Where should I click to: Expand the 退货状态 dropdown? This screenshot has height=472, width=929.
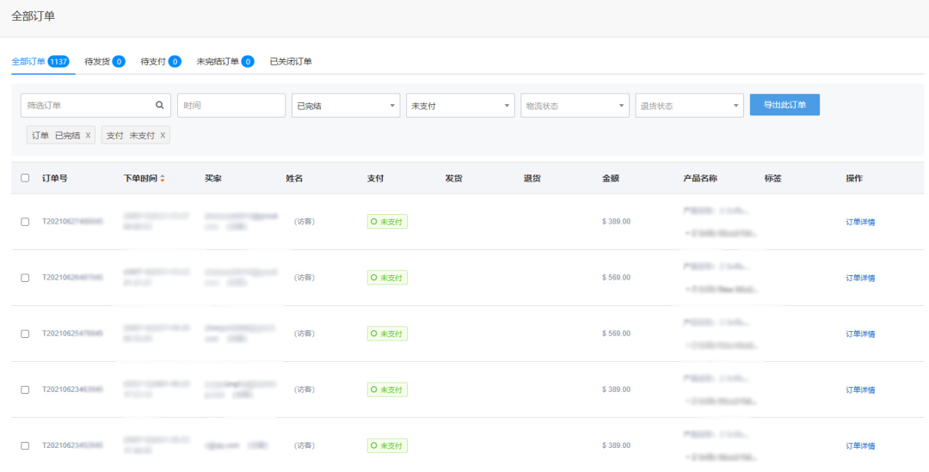[x=689, y=106]
